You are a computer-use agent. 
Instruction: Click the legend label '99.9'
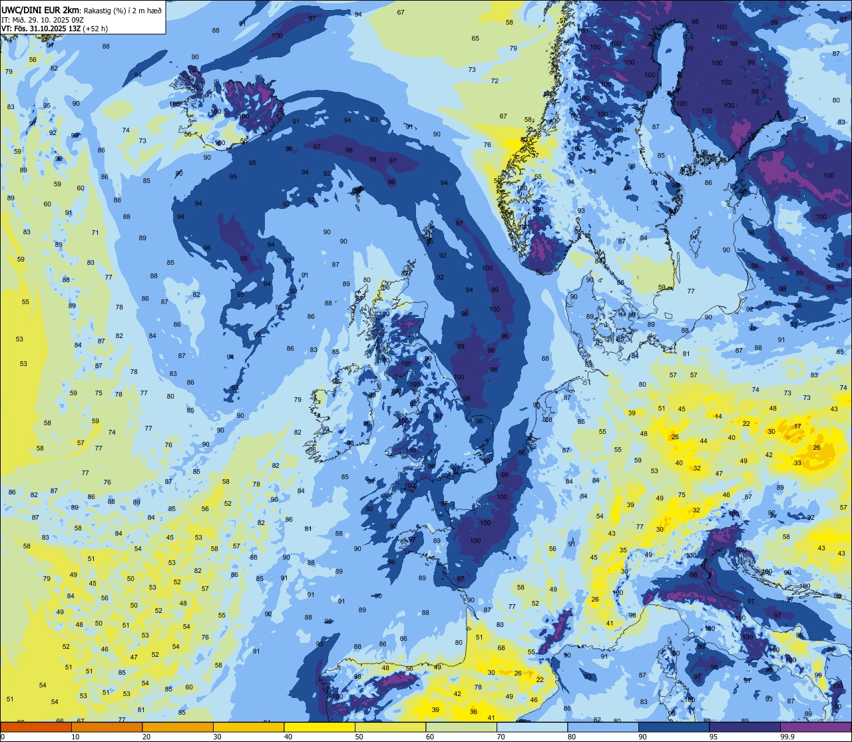click(788, 737)
